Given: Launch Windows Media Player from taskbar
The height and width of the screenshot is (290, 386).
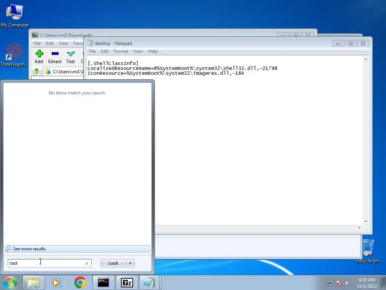Looking at the screenshot, I should (57, 282).
